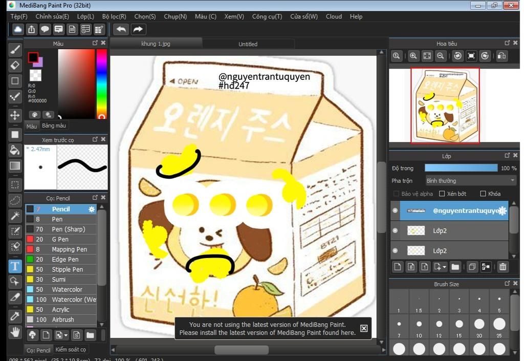
Task: Select the Airbrush brush
Action: [61, 320]
